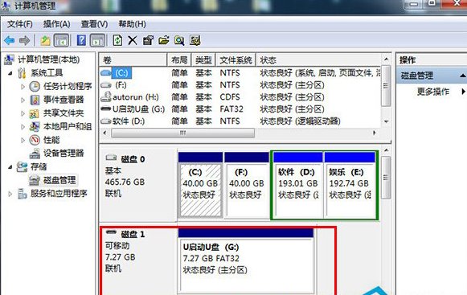Click the volume list scroll up arrow

pyautogui.click(x=387, y=59)
